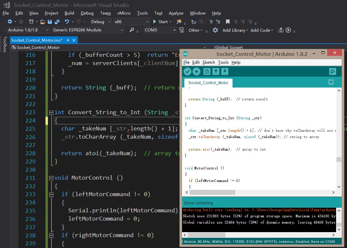347x248 pixels.
Task: Open the Tools menu in Arduino IDE
Action: click(223, 62)
